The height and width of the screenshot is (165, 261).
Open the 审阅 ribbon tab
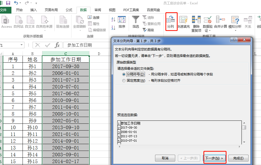98,10
